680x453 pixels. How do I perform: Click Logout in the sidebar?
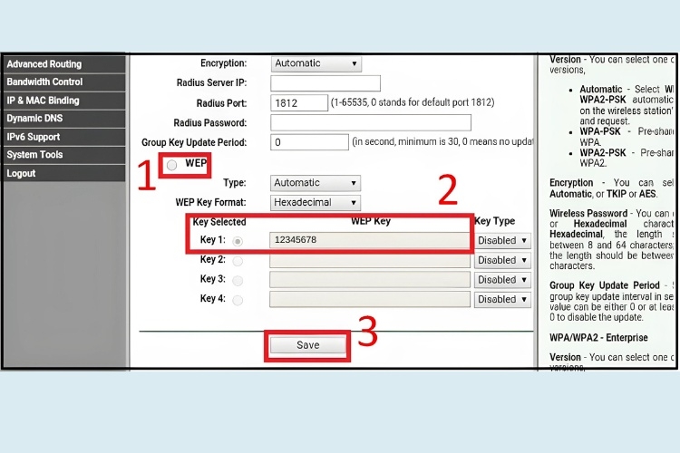click(64, 173)
